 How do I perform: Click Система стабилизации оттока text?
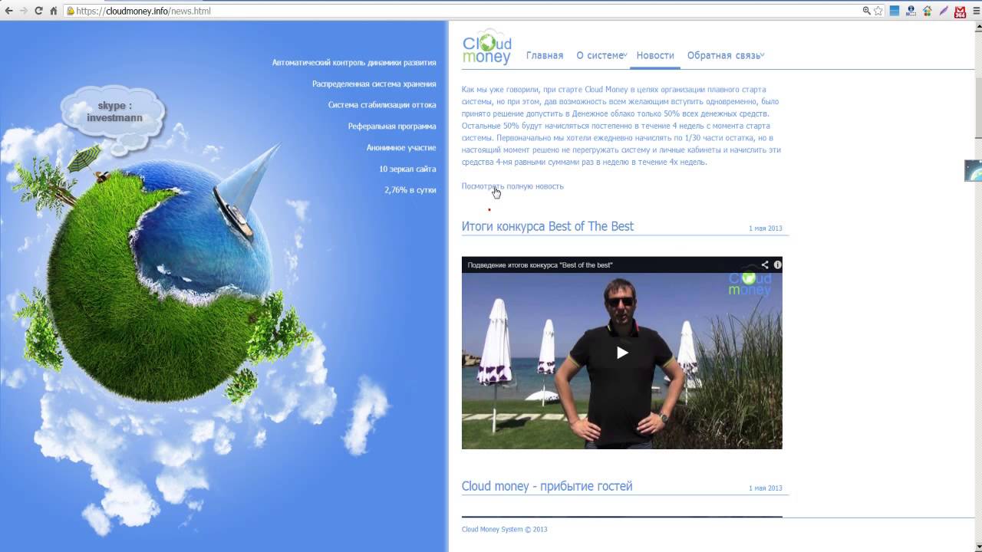coord(382,105)
